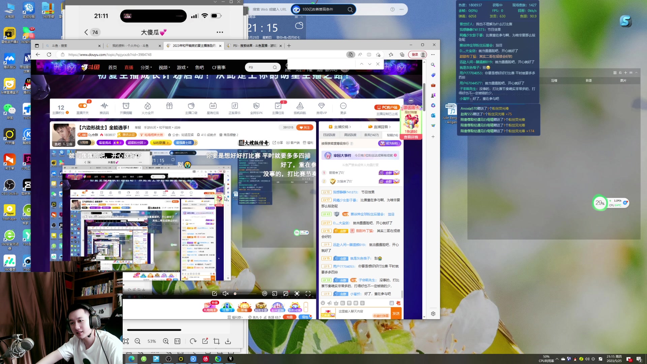Click the 礼物周卡 gift icon

pyautogui.click(x=210, y=307)
